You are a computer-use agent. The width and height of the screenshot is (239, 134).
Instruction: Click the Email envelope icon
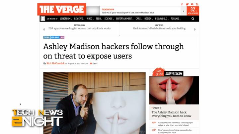click(91, 64)
